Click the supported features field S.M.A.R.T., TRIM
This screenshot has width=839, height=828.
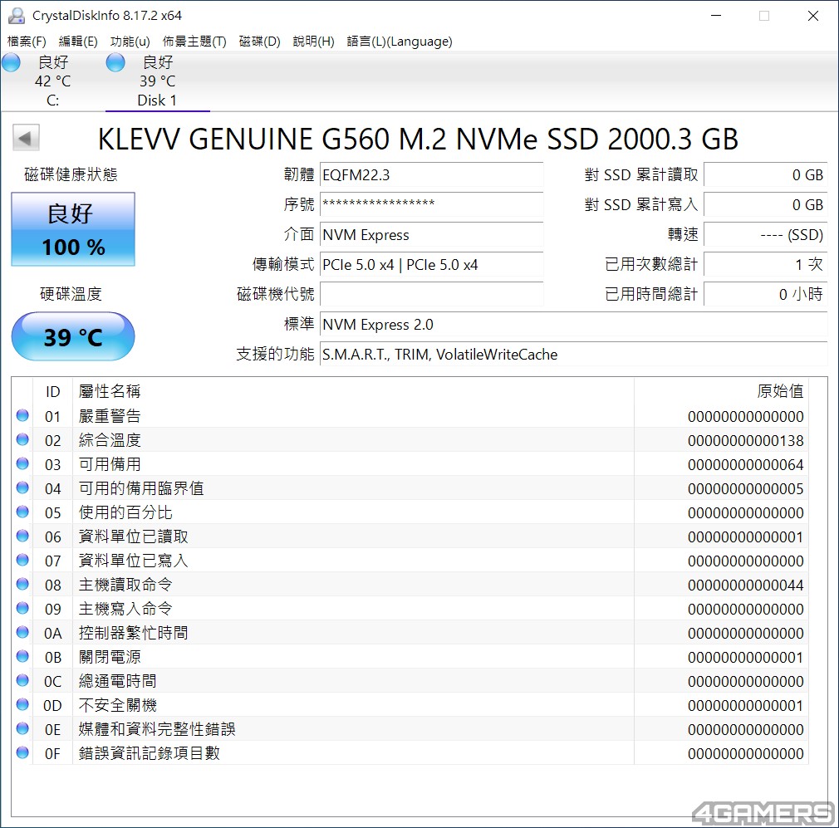click(x=574, y=355)
